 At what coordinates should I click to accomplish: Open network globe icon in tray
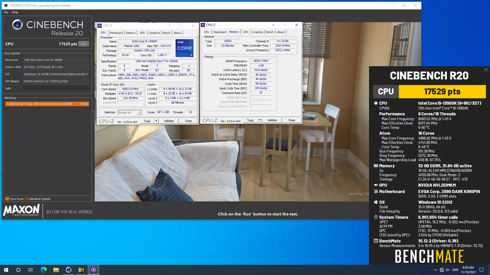pyautogui.click(x=442, y=270)
